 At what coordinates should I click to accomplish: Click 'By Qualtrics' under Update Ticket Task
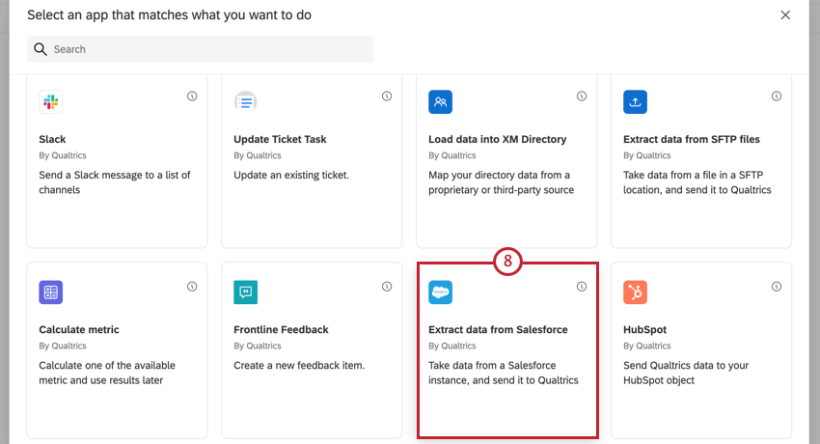[258, 155]
